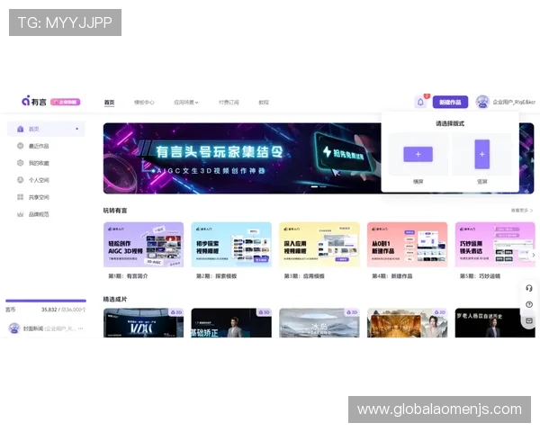
Task: Choose the 横屏 landscape format
Action: tap(418, 154)
